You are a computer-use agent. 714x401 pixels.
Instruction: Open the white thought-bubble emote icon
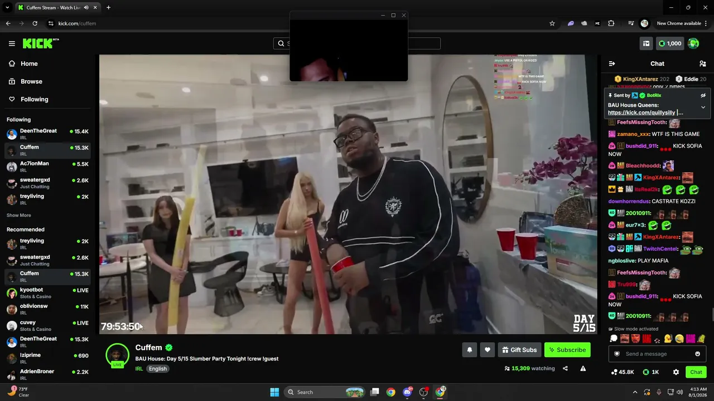[x=614, y=339]
